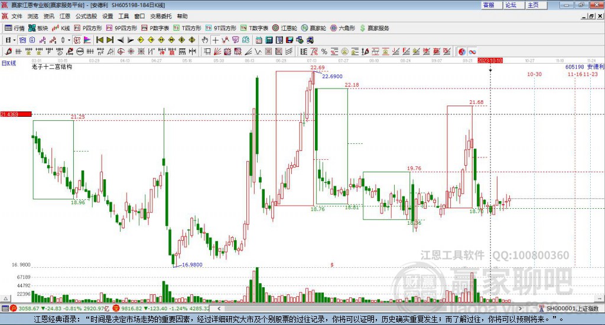Open the T四方形 time square

tap(187, 28)
